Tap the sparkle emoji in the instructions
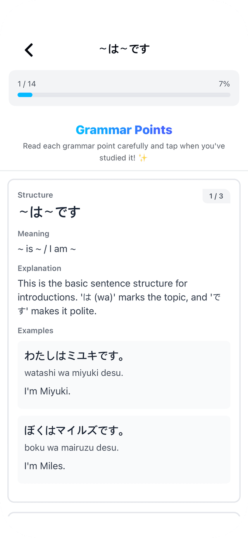The image size is (248, 538). coord(143,158)
